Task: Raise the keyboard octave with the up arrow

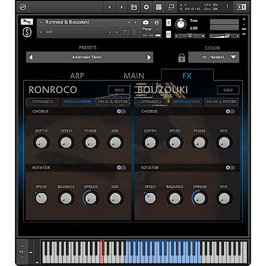Action: click(22, 246)
